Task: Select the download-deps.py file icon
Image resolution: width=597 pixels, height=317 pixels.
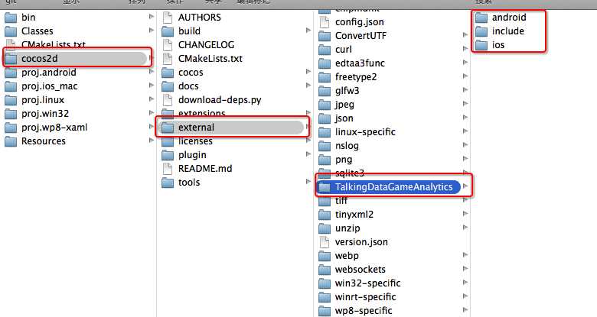Action: coord(168,100)
